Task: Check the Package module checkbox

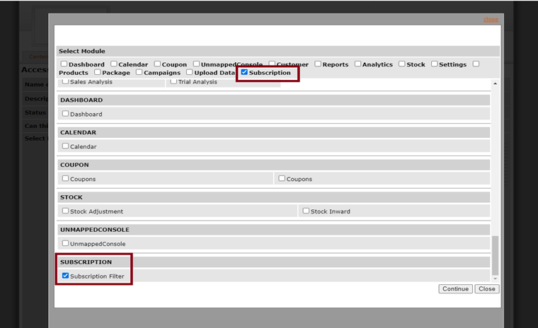Action: point(98,72)
